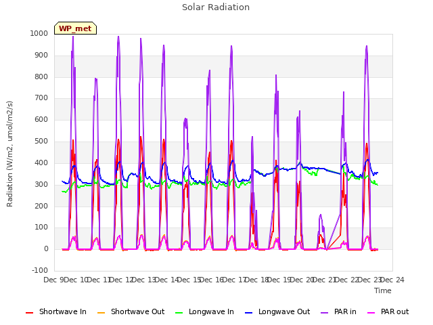Click the 400 y-axis tick label

(41, 162)
